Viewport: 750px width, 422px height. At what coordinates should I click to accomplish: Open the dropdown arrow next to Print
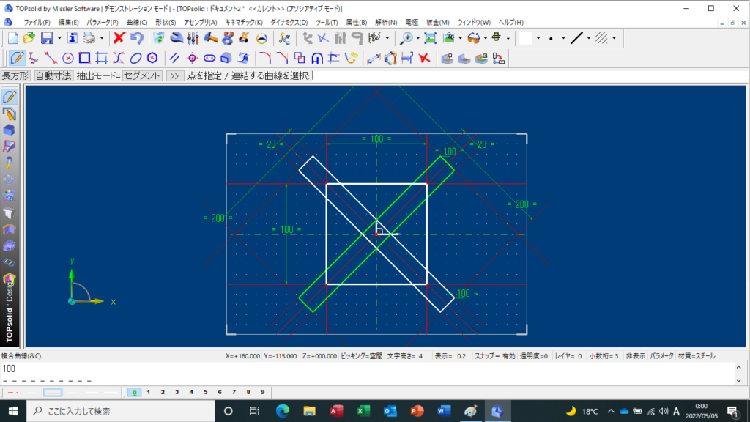101,38
